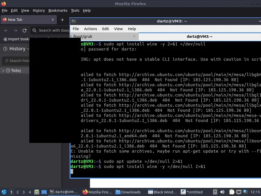
Task: Click the show desktop icon in taskbar
Action: tap(44, 192)
